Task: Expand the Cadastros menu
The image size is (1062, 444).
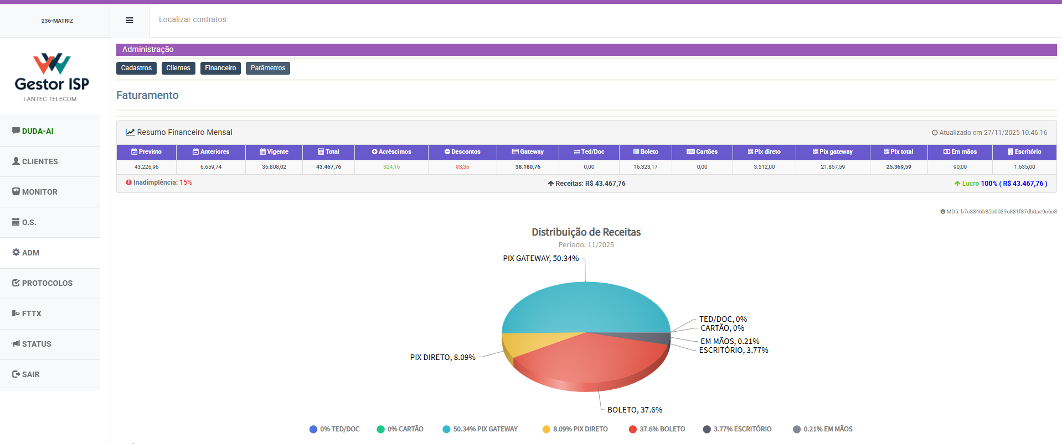Action: click(136, 68)
